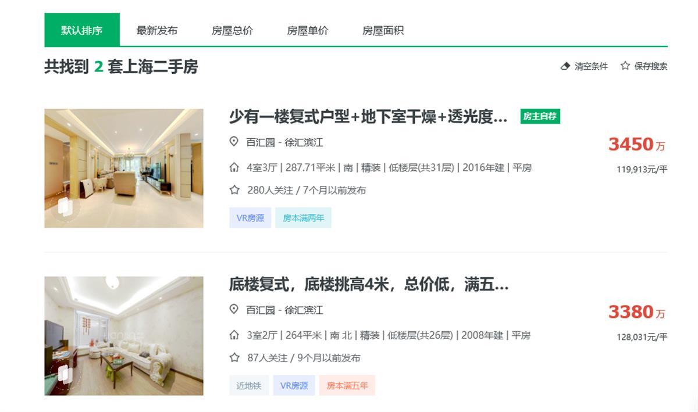
Task: Click the location pin of the first listing
Action: 234,142
